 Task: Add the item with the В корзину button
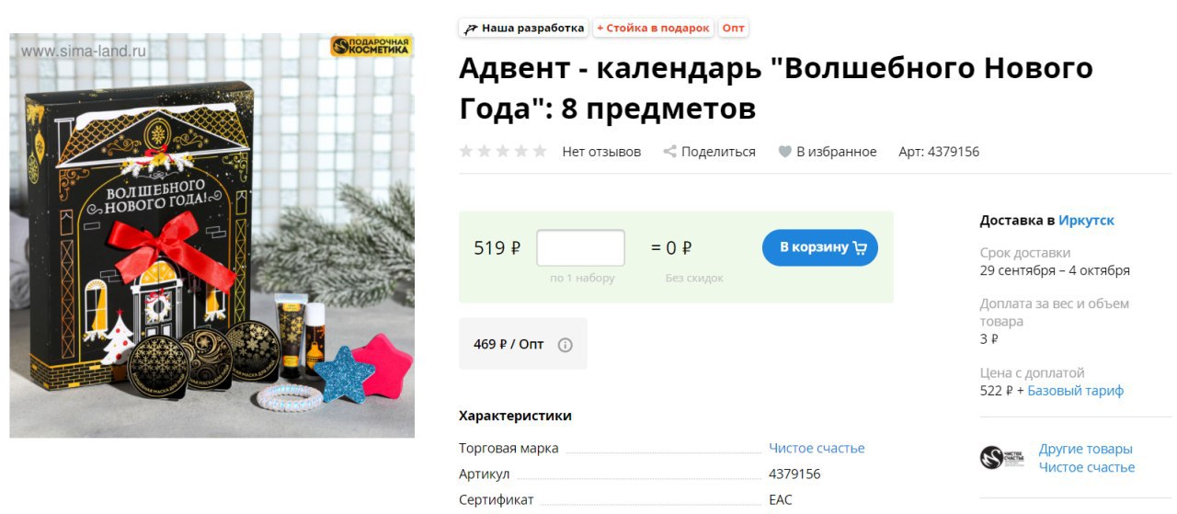pos(820,247)
